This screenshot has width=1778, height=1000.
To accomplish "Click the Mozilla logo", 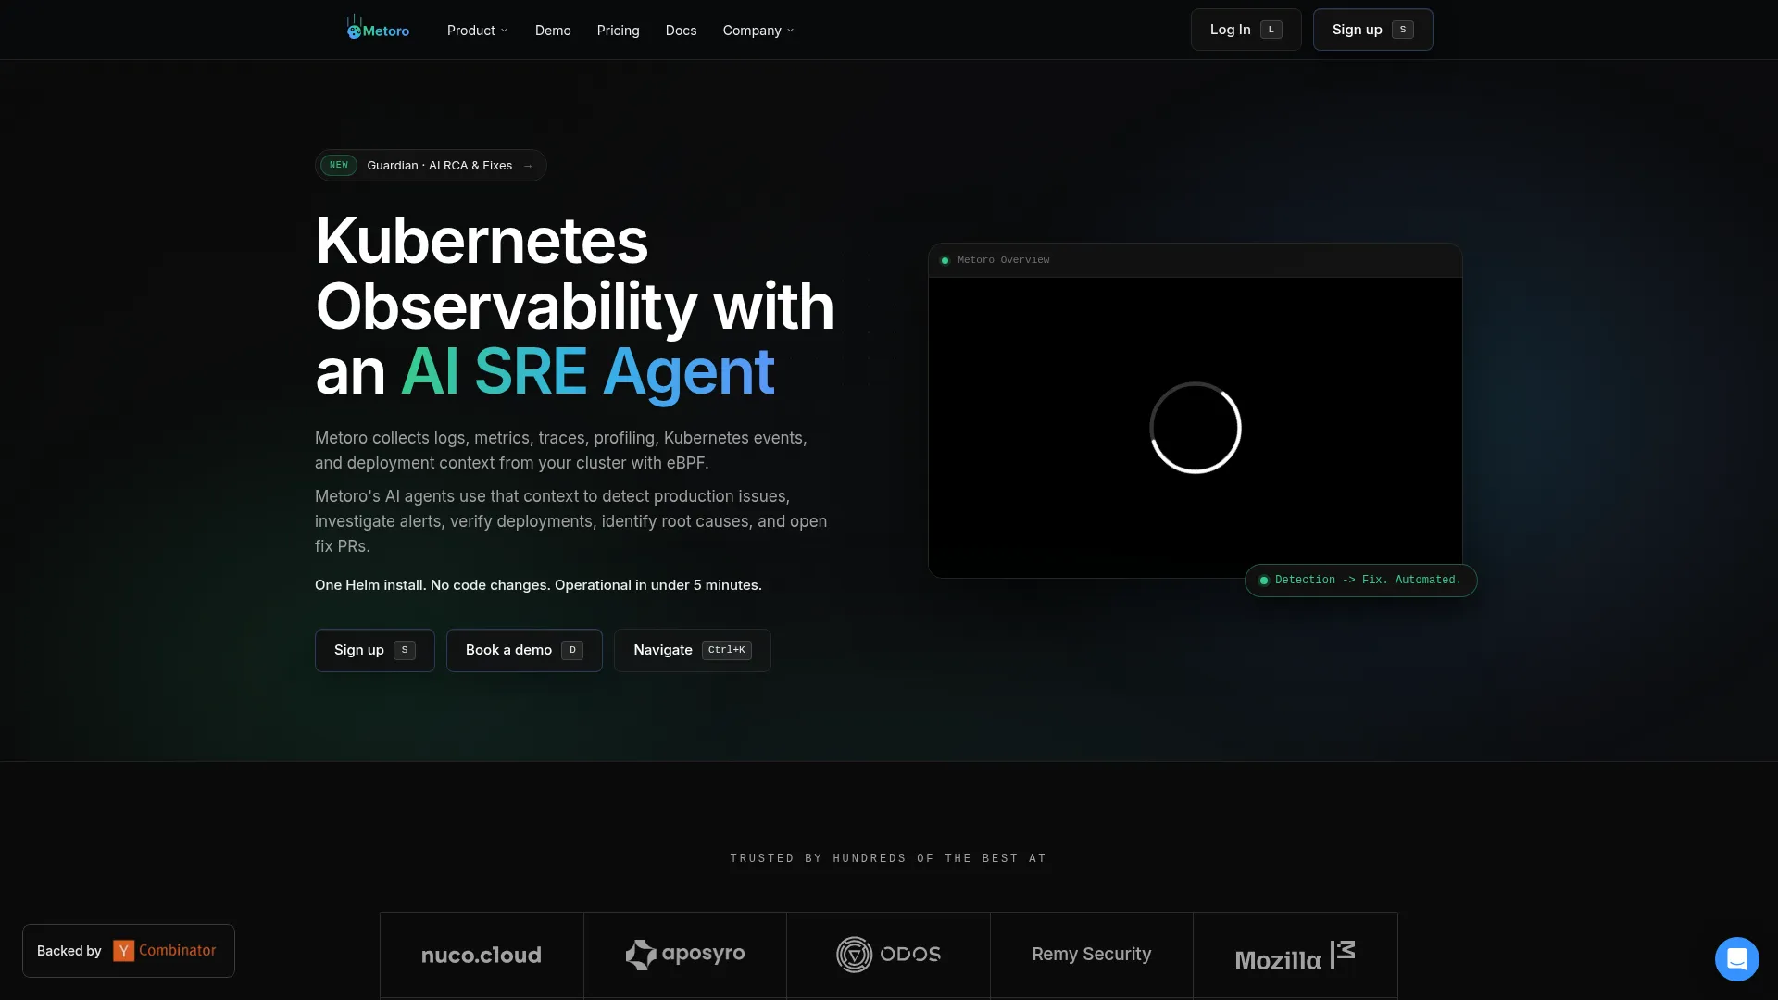I will point(1295,956).
